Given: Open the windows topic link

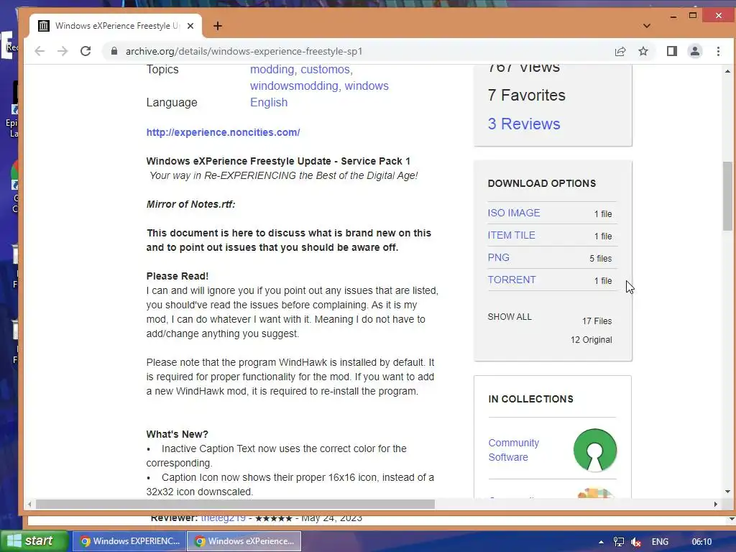Looking at the screenshot, I should (x=367, y=86).
